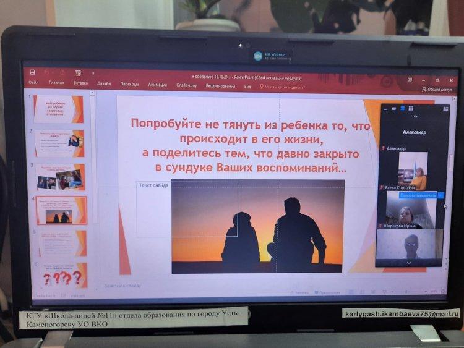Toggle the Заметки button in status bar
Image resolution: width=464 pixels, height=348 pixels.
pos(299,292)
